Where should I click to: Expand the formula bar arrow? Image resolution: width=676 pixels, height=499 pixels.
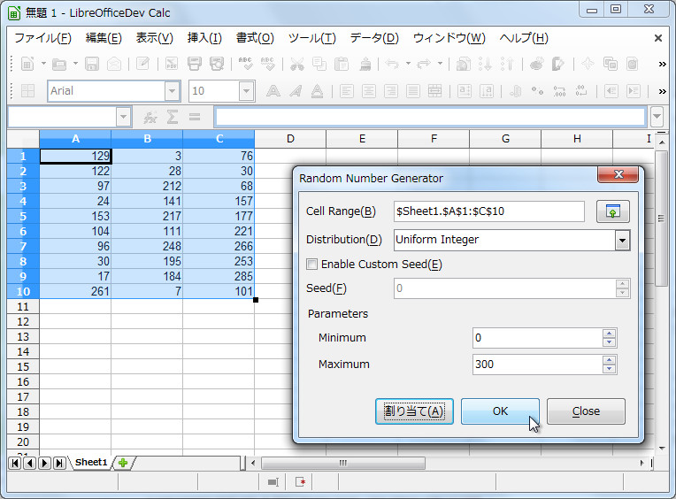click(657, 117)
